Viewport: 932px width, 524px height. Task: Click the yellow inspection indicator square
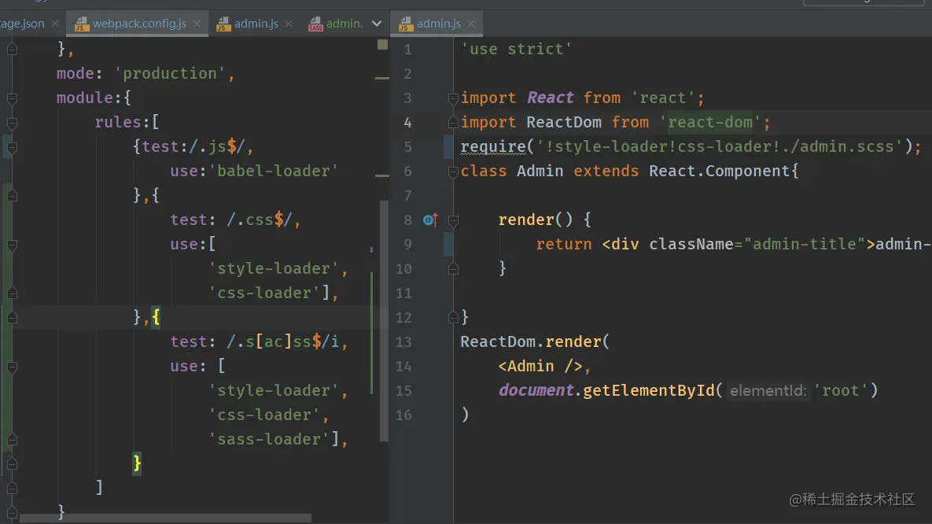pyautogui.click(x=382, y=45)
